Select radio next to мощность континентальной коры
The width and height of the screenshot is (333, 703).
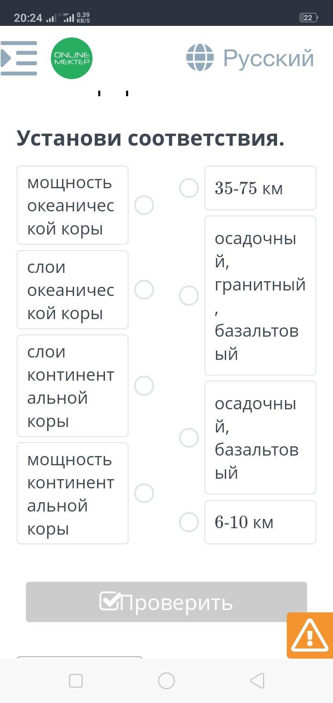(x=144, y=493)
